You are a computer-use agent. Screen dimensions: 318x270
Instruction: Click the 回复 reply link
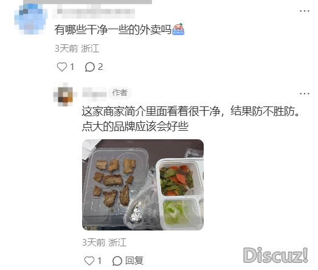tap(134, 261)
